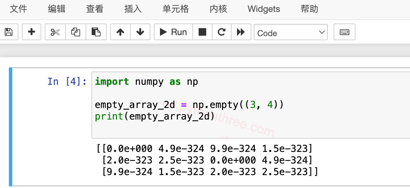Cut selected cells with scissors icon
This screenshot has width=410, height=188.
click(x=55, y=32)
